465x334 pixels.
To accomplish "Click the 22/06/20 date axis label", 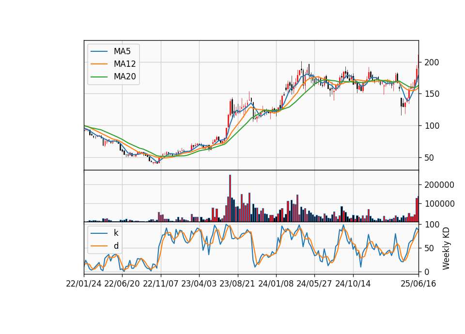I will [122, 284].
